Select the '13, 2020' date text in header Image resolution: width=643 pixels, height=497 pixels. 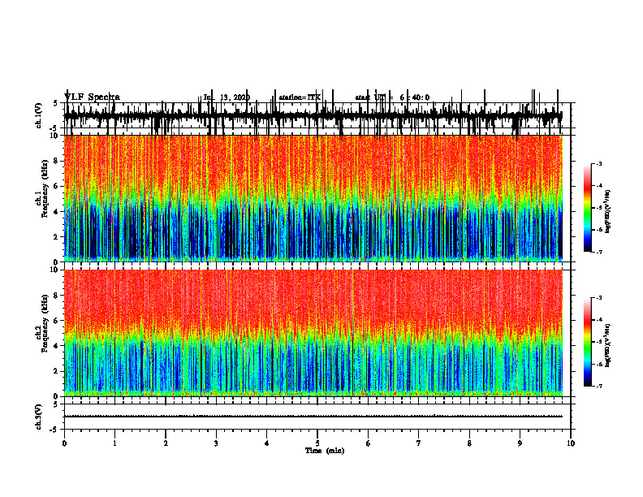pos(235,97)
